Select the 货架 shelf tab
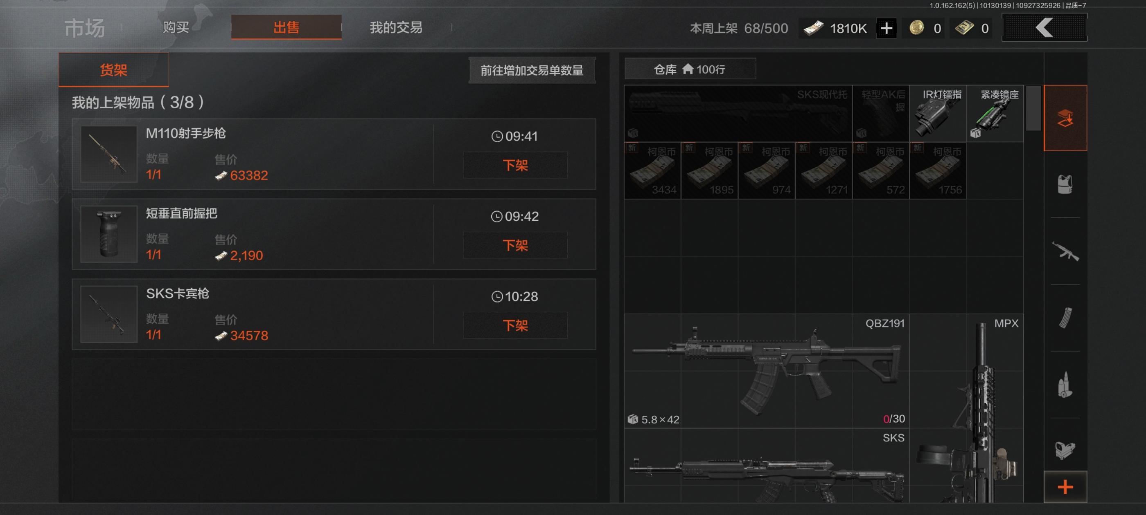 tap(113, 70)
